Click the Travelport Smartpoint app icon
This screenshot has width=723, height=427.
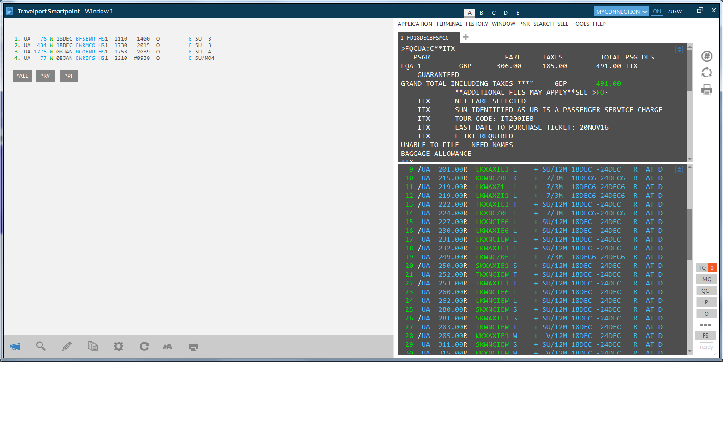click(x=10, y=11)
